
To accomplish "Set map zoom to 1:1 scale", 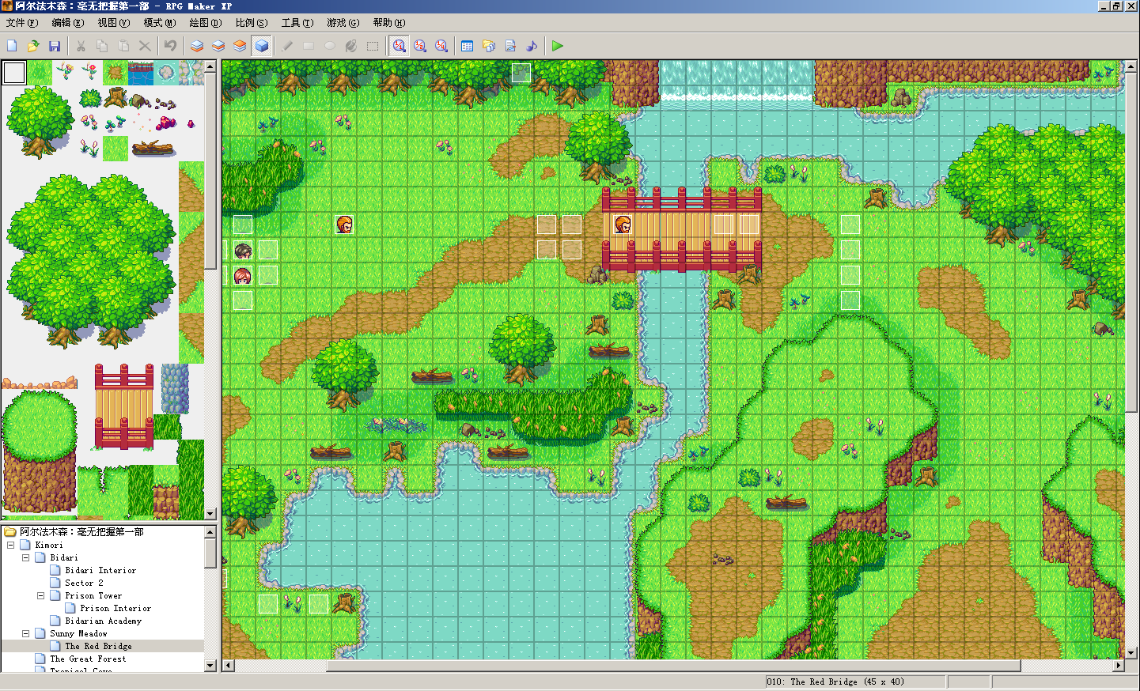I will click(399, 46).
